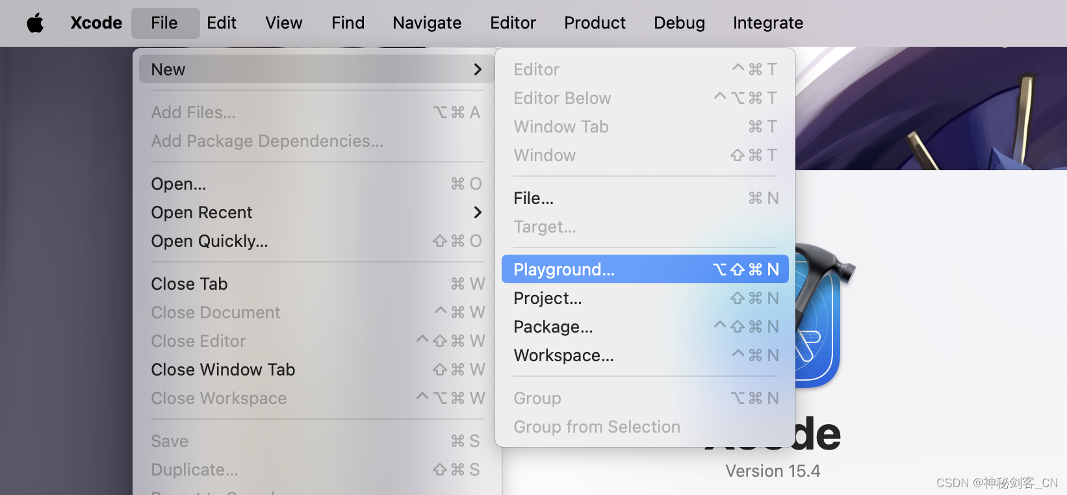This screenshot has height=495, width=1067.
Task: Expand the Open Recent submenu
Action: [x=317, y=212]
